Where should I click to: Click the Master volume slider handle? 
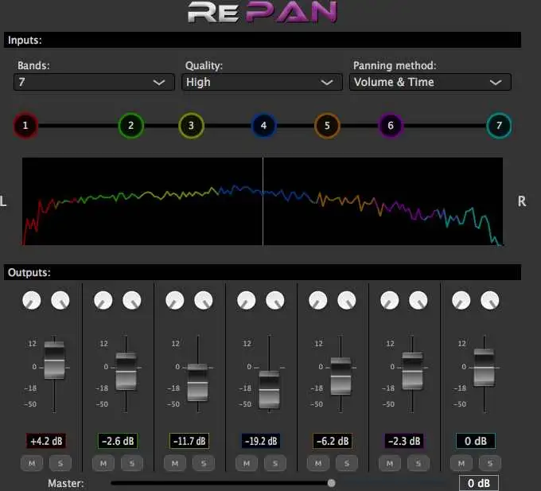(x=331, y=483)
